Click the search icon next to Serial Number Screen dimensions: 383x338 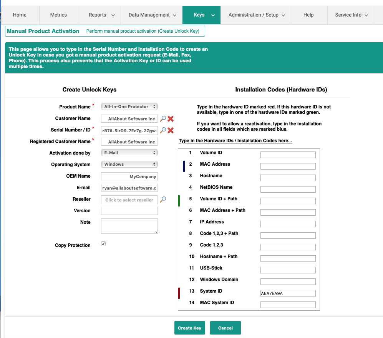pos(163,130)
